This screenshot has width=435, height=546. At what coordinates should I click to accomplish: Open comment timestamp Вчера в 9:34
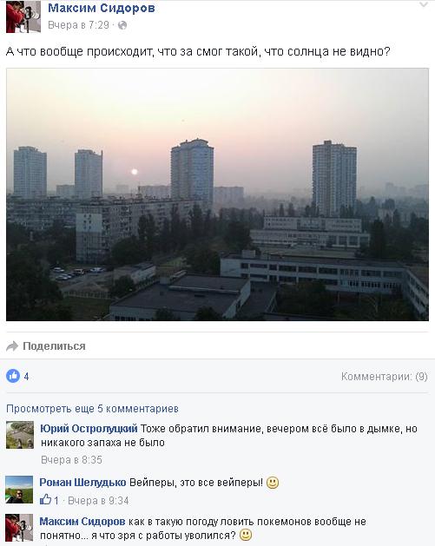98,501
